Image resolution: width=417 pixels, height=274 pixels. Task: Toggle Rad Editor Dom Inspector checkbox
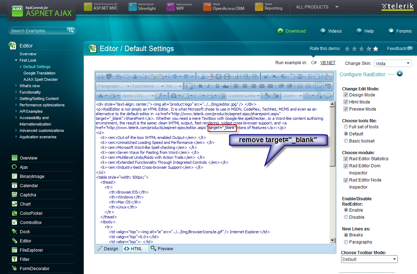click(x=346, y=166)
